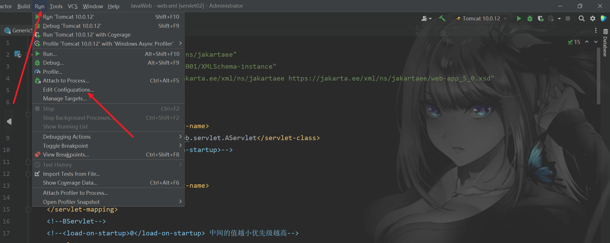Click the inspections checkmark showing 15

click(x=574, y=42)
